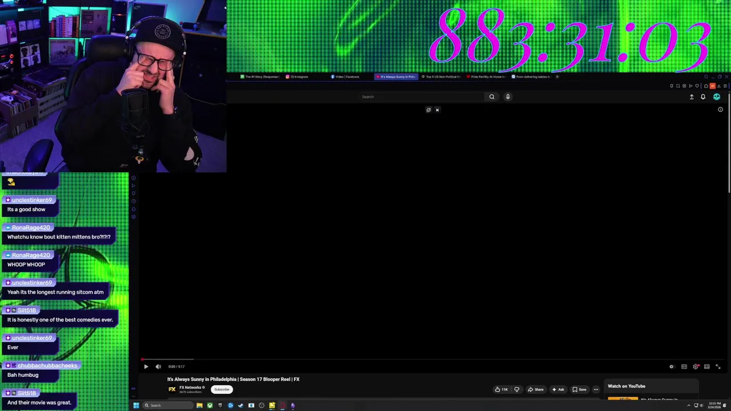Click the Season 17 Blooper Reel title

[x=233, y=379]
